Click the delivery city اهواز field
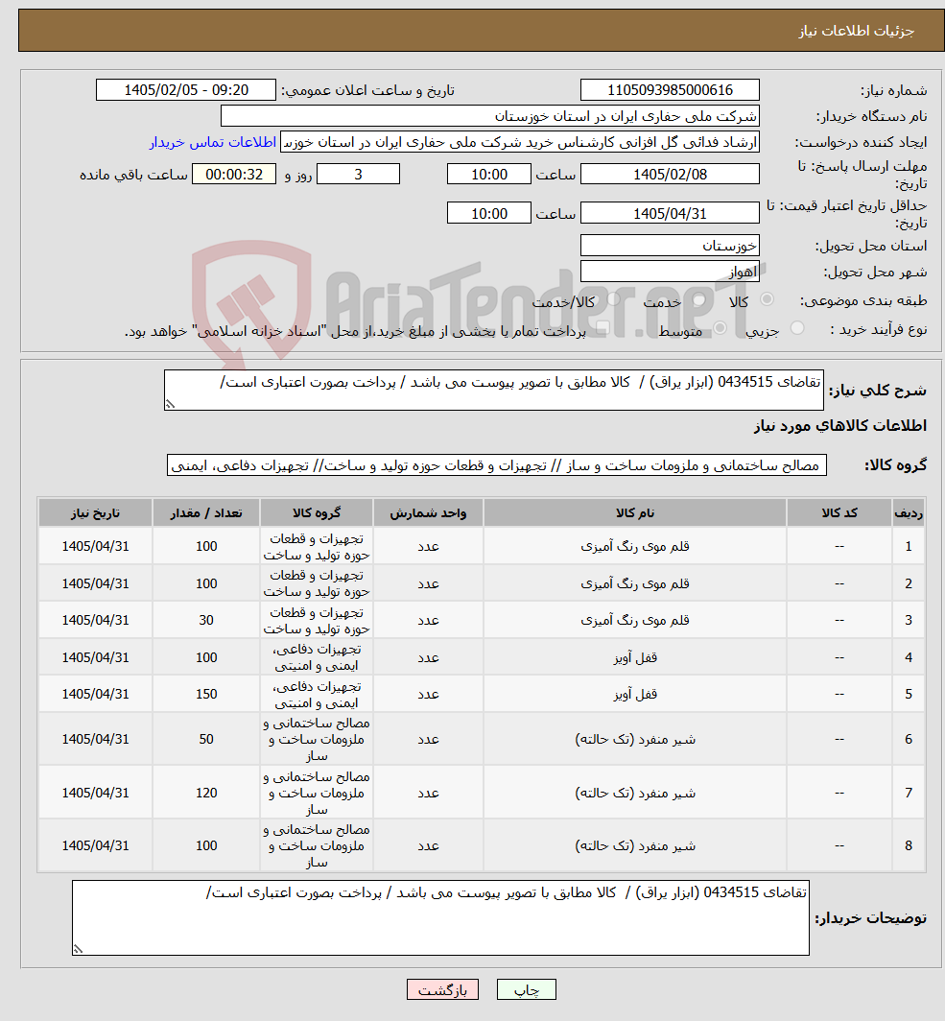 pyautogui.click(x=670, y=272)
